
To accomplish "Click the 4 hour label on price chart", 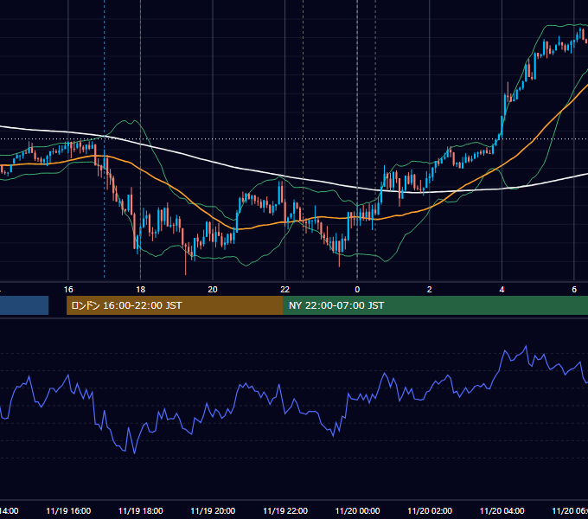I will 502,290.
